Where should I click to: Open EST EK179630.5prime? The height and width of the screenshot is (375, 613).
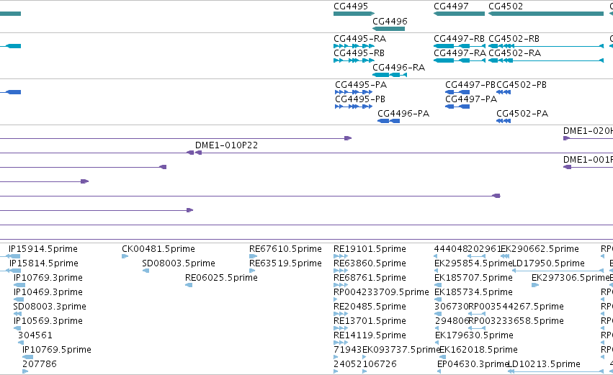[474, 335]
